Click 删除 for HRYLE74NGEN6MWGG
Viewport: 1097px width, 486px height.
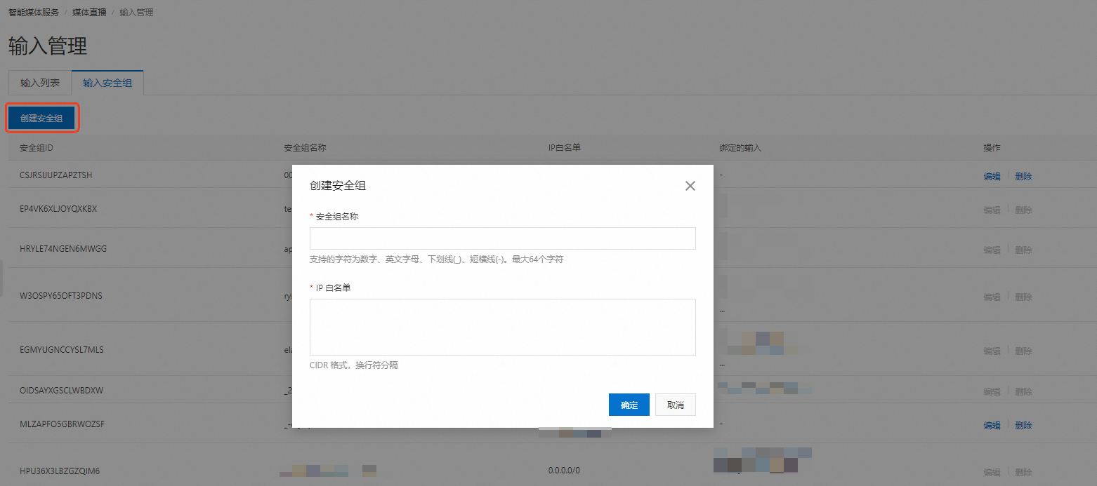[x=1023, y=250]
